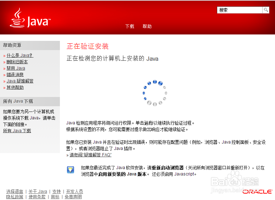Follow the 所有 Java 下载 link
The image size is (275, 200).
coord(17,131)
